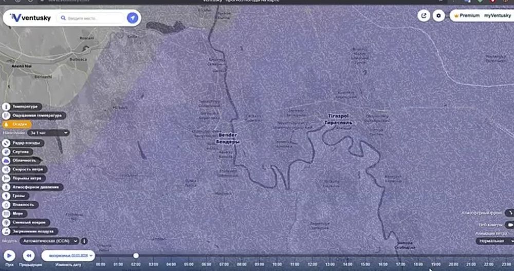The image size is (514, 271).
Task: Expand the accumulation 'За 1 час' dropdown
Action: (x=49, y=132)
